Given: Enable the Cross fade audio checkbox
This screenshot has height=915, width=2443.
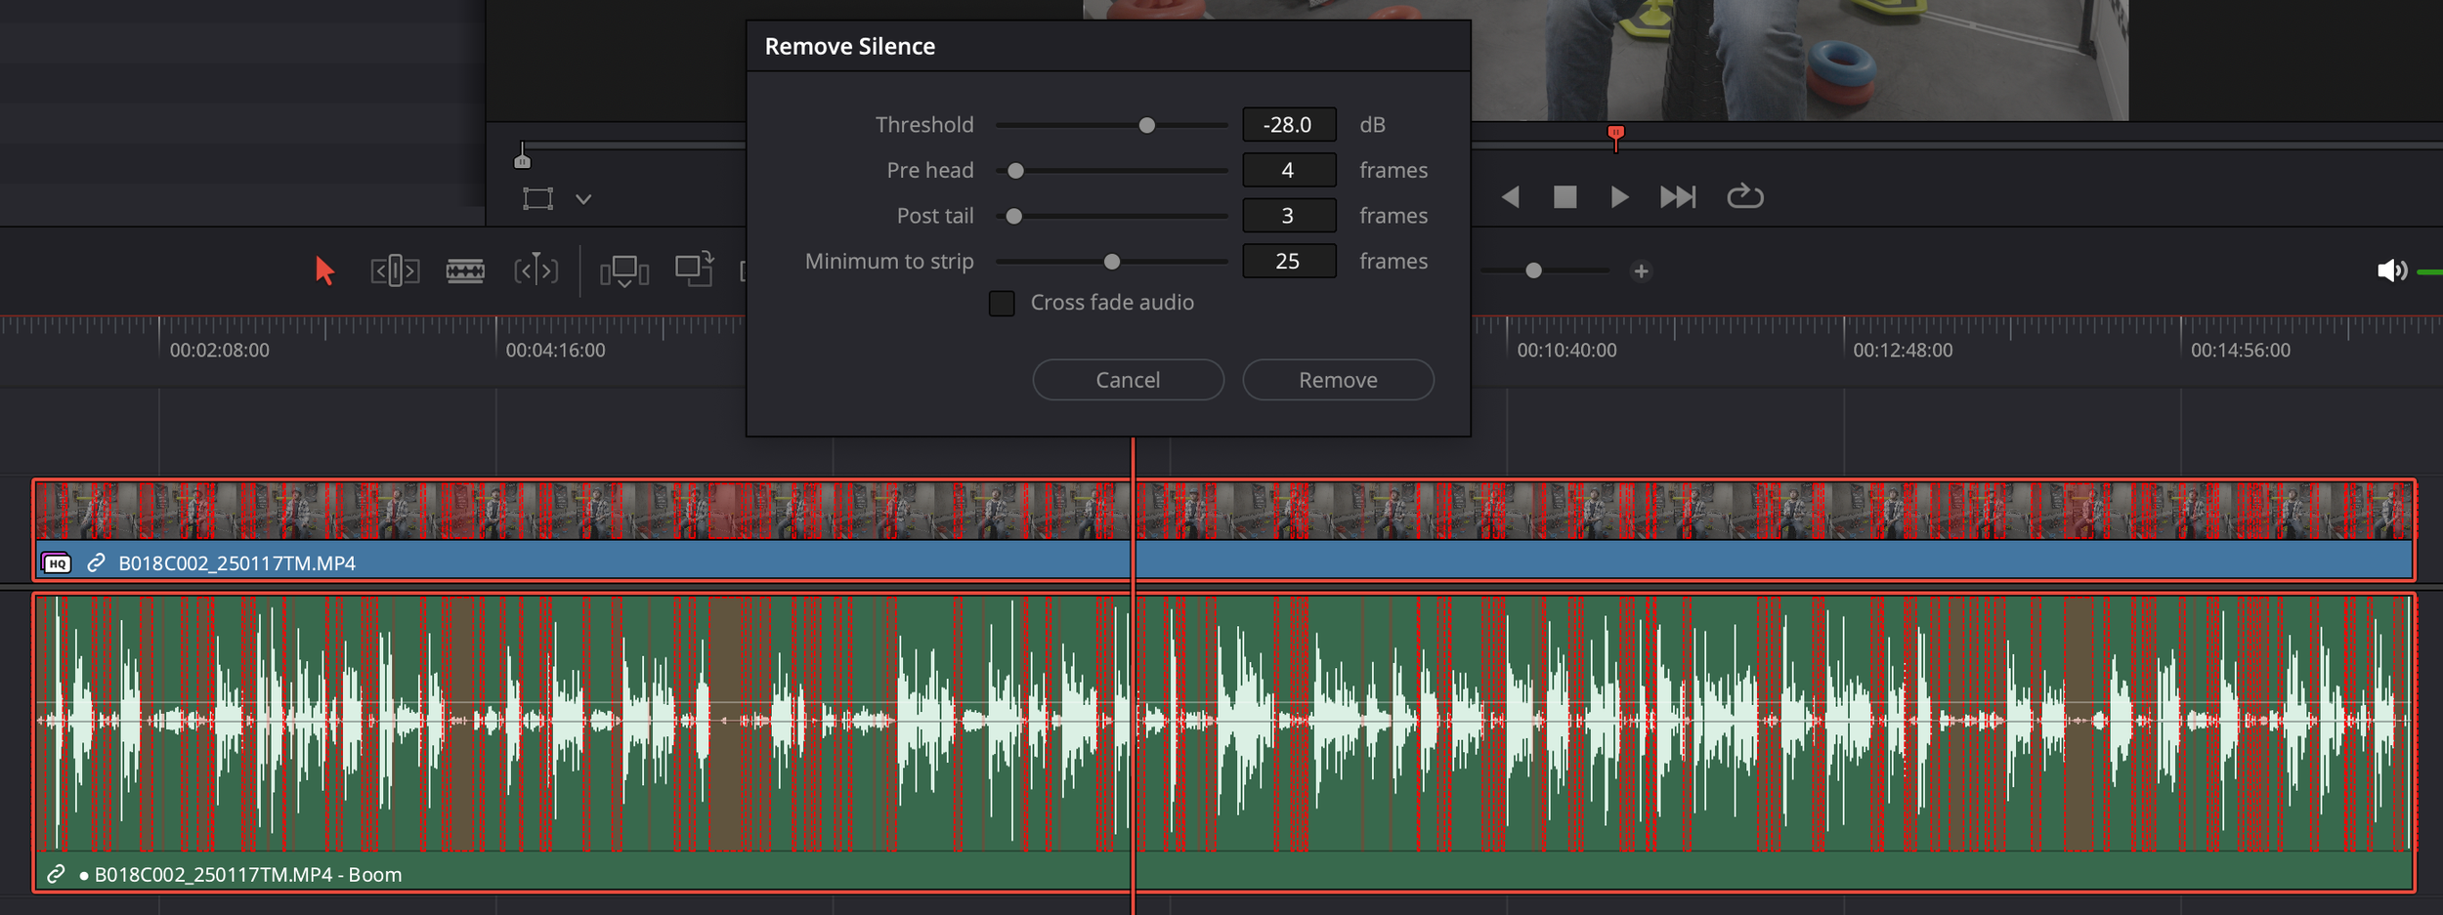Looking at the screenshot, I should tap(1002, 304).
